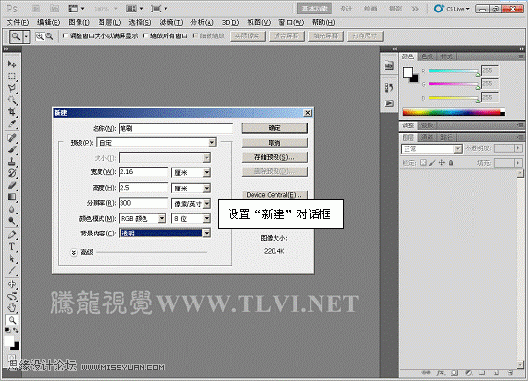The image size is (528, 381).
Task: Click the 确定 OK button
Action: [x=275, y=128]
